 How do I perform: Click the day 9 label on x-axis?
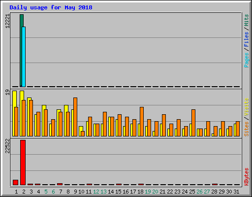[x=75, y=192]
